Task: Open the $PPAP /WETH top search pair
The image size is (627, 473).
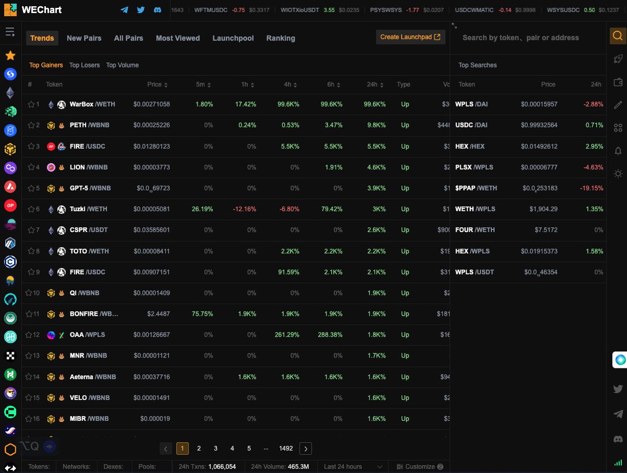Action: coord(528,188)
